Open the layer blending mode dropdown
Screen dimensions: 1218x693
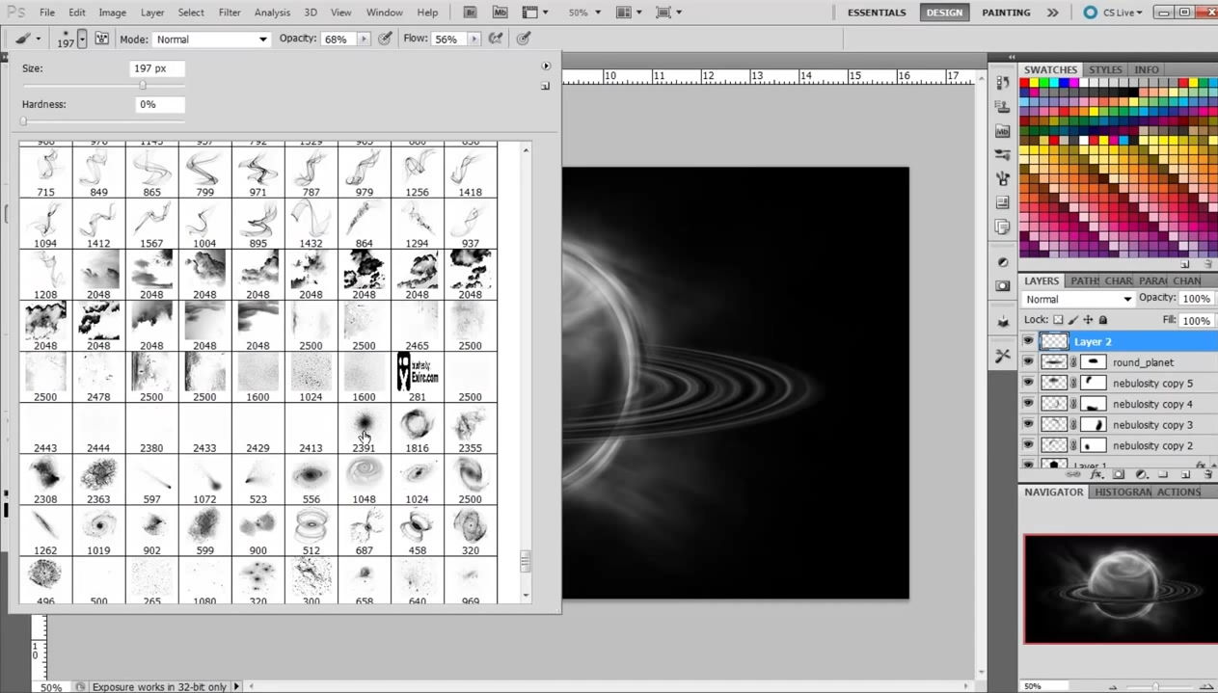point(1078,299)
